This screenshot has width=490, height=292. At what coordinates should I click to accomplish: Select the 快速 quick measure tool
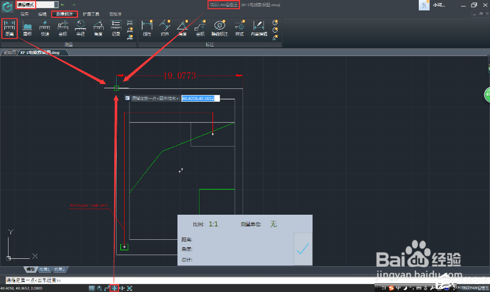(x=45, y=28)
